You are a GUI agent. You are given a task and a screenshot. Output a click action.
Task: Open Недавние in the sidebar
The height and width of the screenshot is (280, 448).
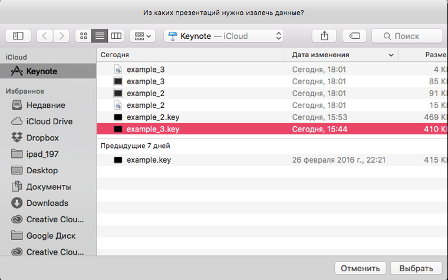pos(45,105)
